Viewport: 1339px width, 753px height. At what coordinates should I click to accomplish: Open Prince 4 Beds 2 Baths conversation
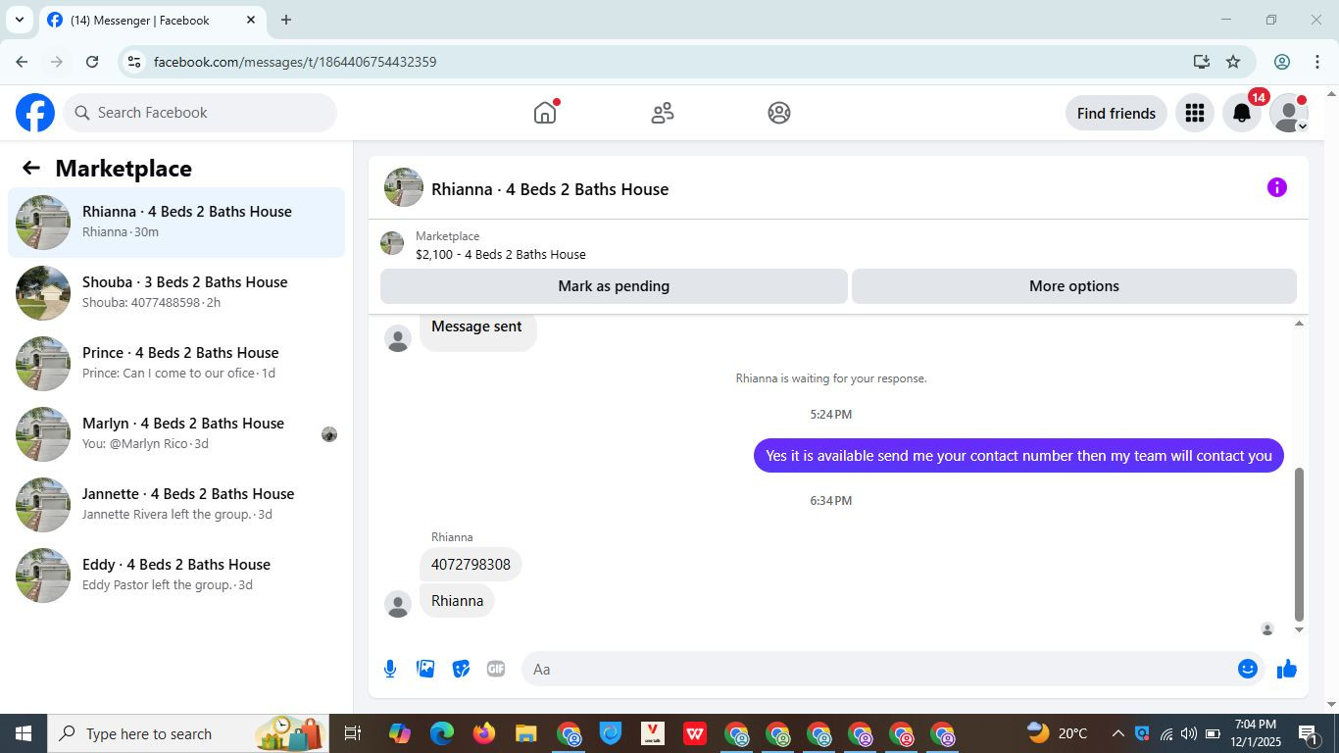176,364
